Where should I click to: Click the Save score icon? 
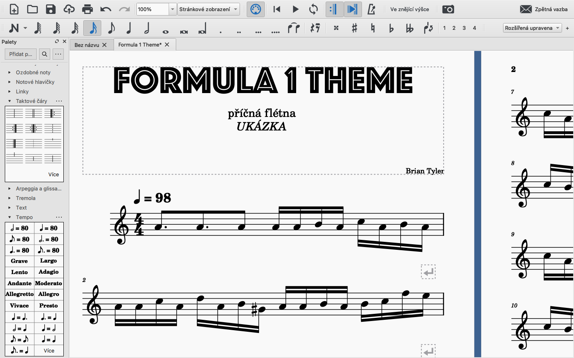point(51,9)
